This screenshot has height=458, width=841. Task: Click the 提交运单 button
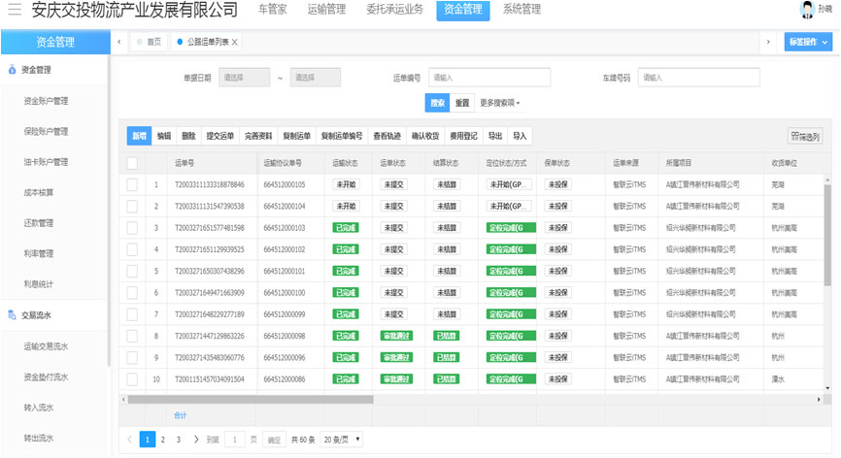[x=220, y=136]
